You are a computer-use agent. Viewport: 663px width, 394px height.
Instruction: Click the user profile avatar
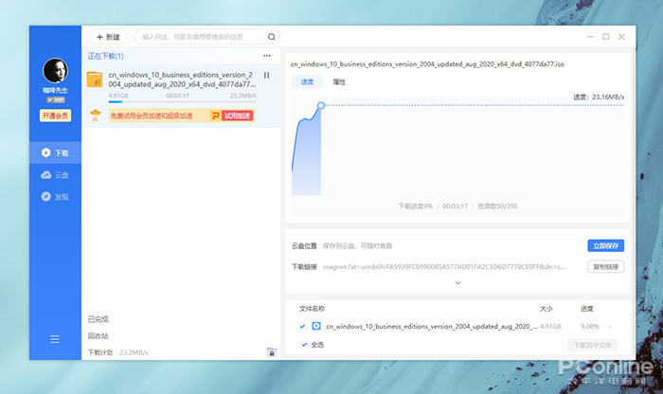55,73
